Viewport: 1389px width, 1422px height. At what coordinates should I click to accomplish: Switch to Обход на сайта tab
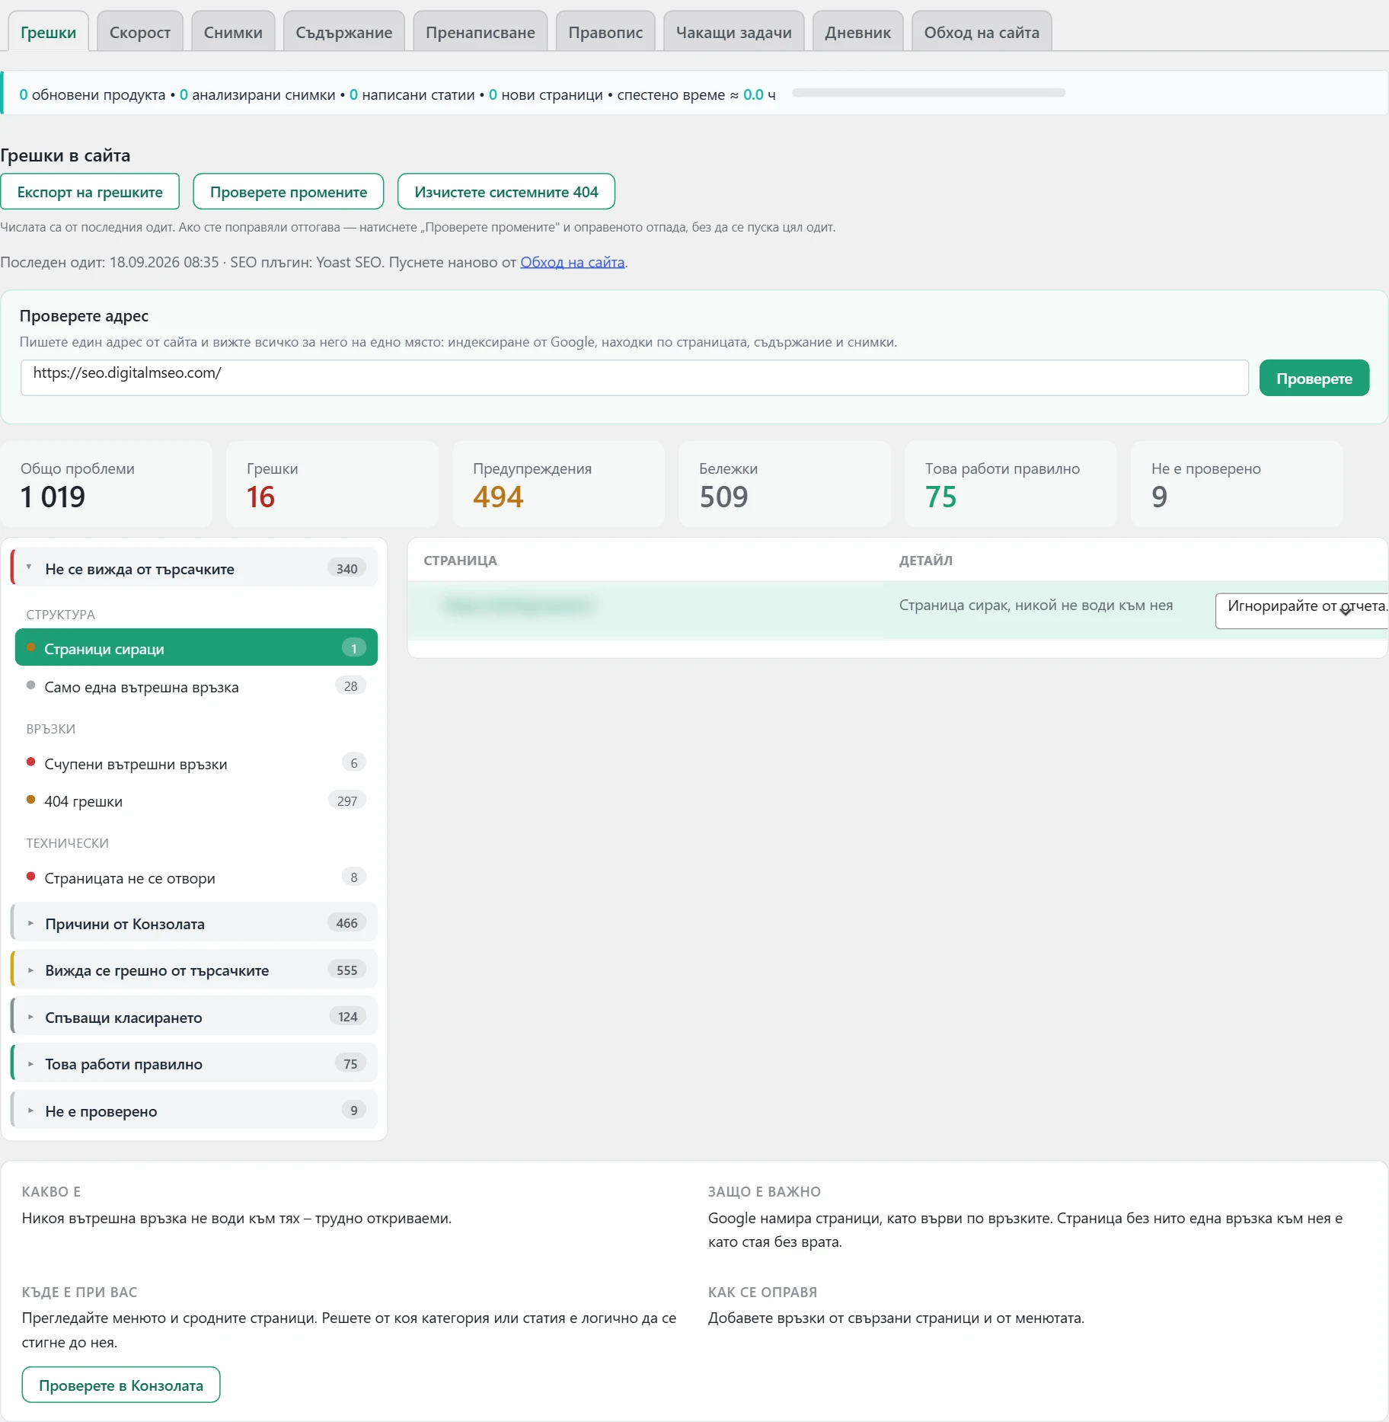coord(982,32)
